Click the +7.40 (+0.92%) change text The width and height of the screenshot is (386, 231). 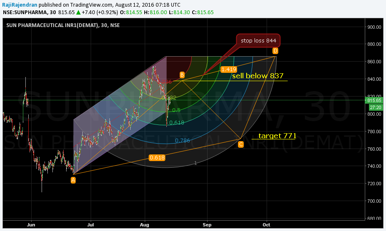(x=100, y=12)
